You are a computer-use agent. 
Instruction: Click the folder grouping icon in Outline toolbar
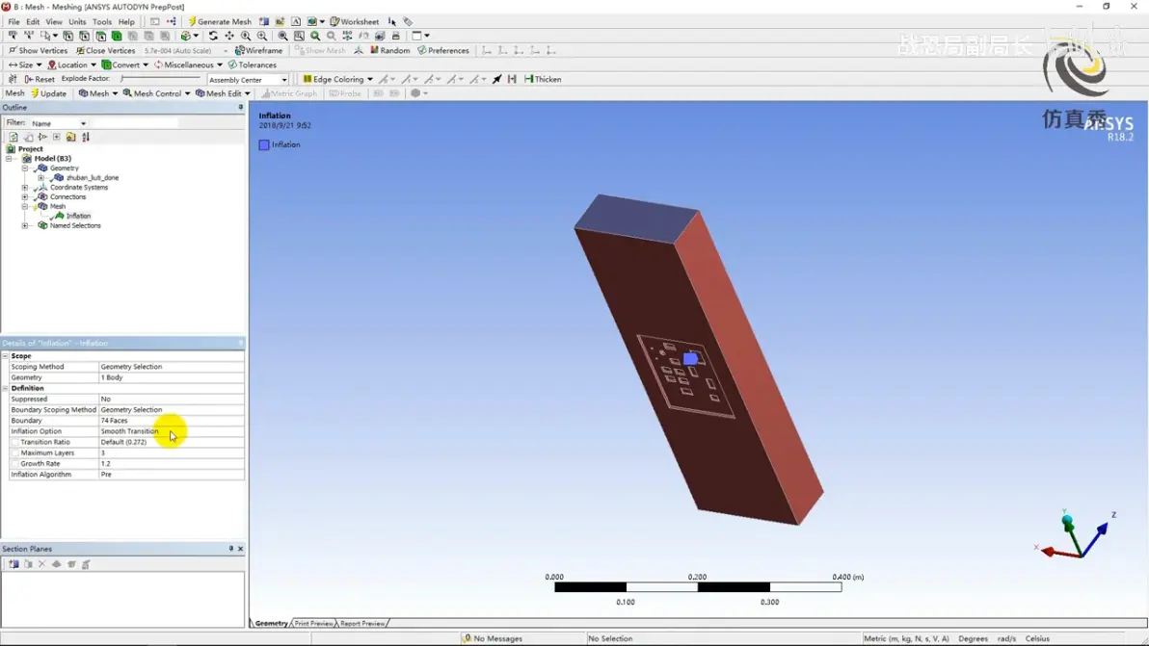click(x=71, y=137)
